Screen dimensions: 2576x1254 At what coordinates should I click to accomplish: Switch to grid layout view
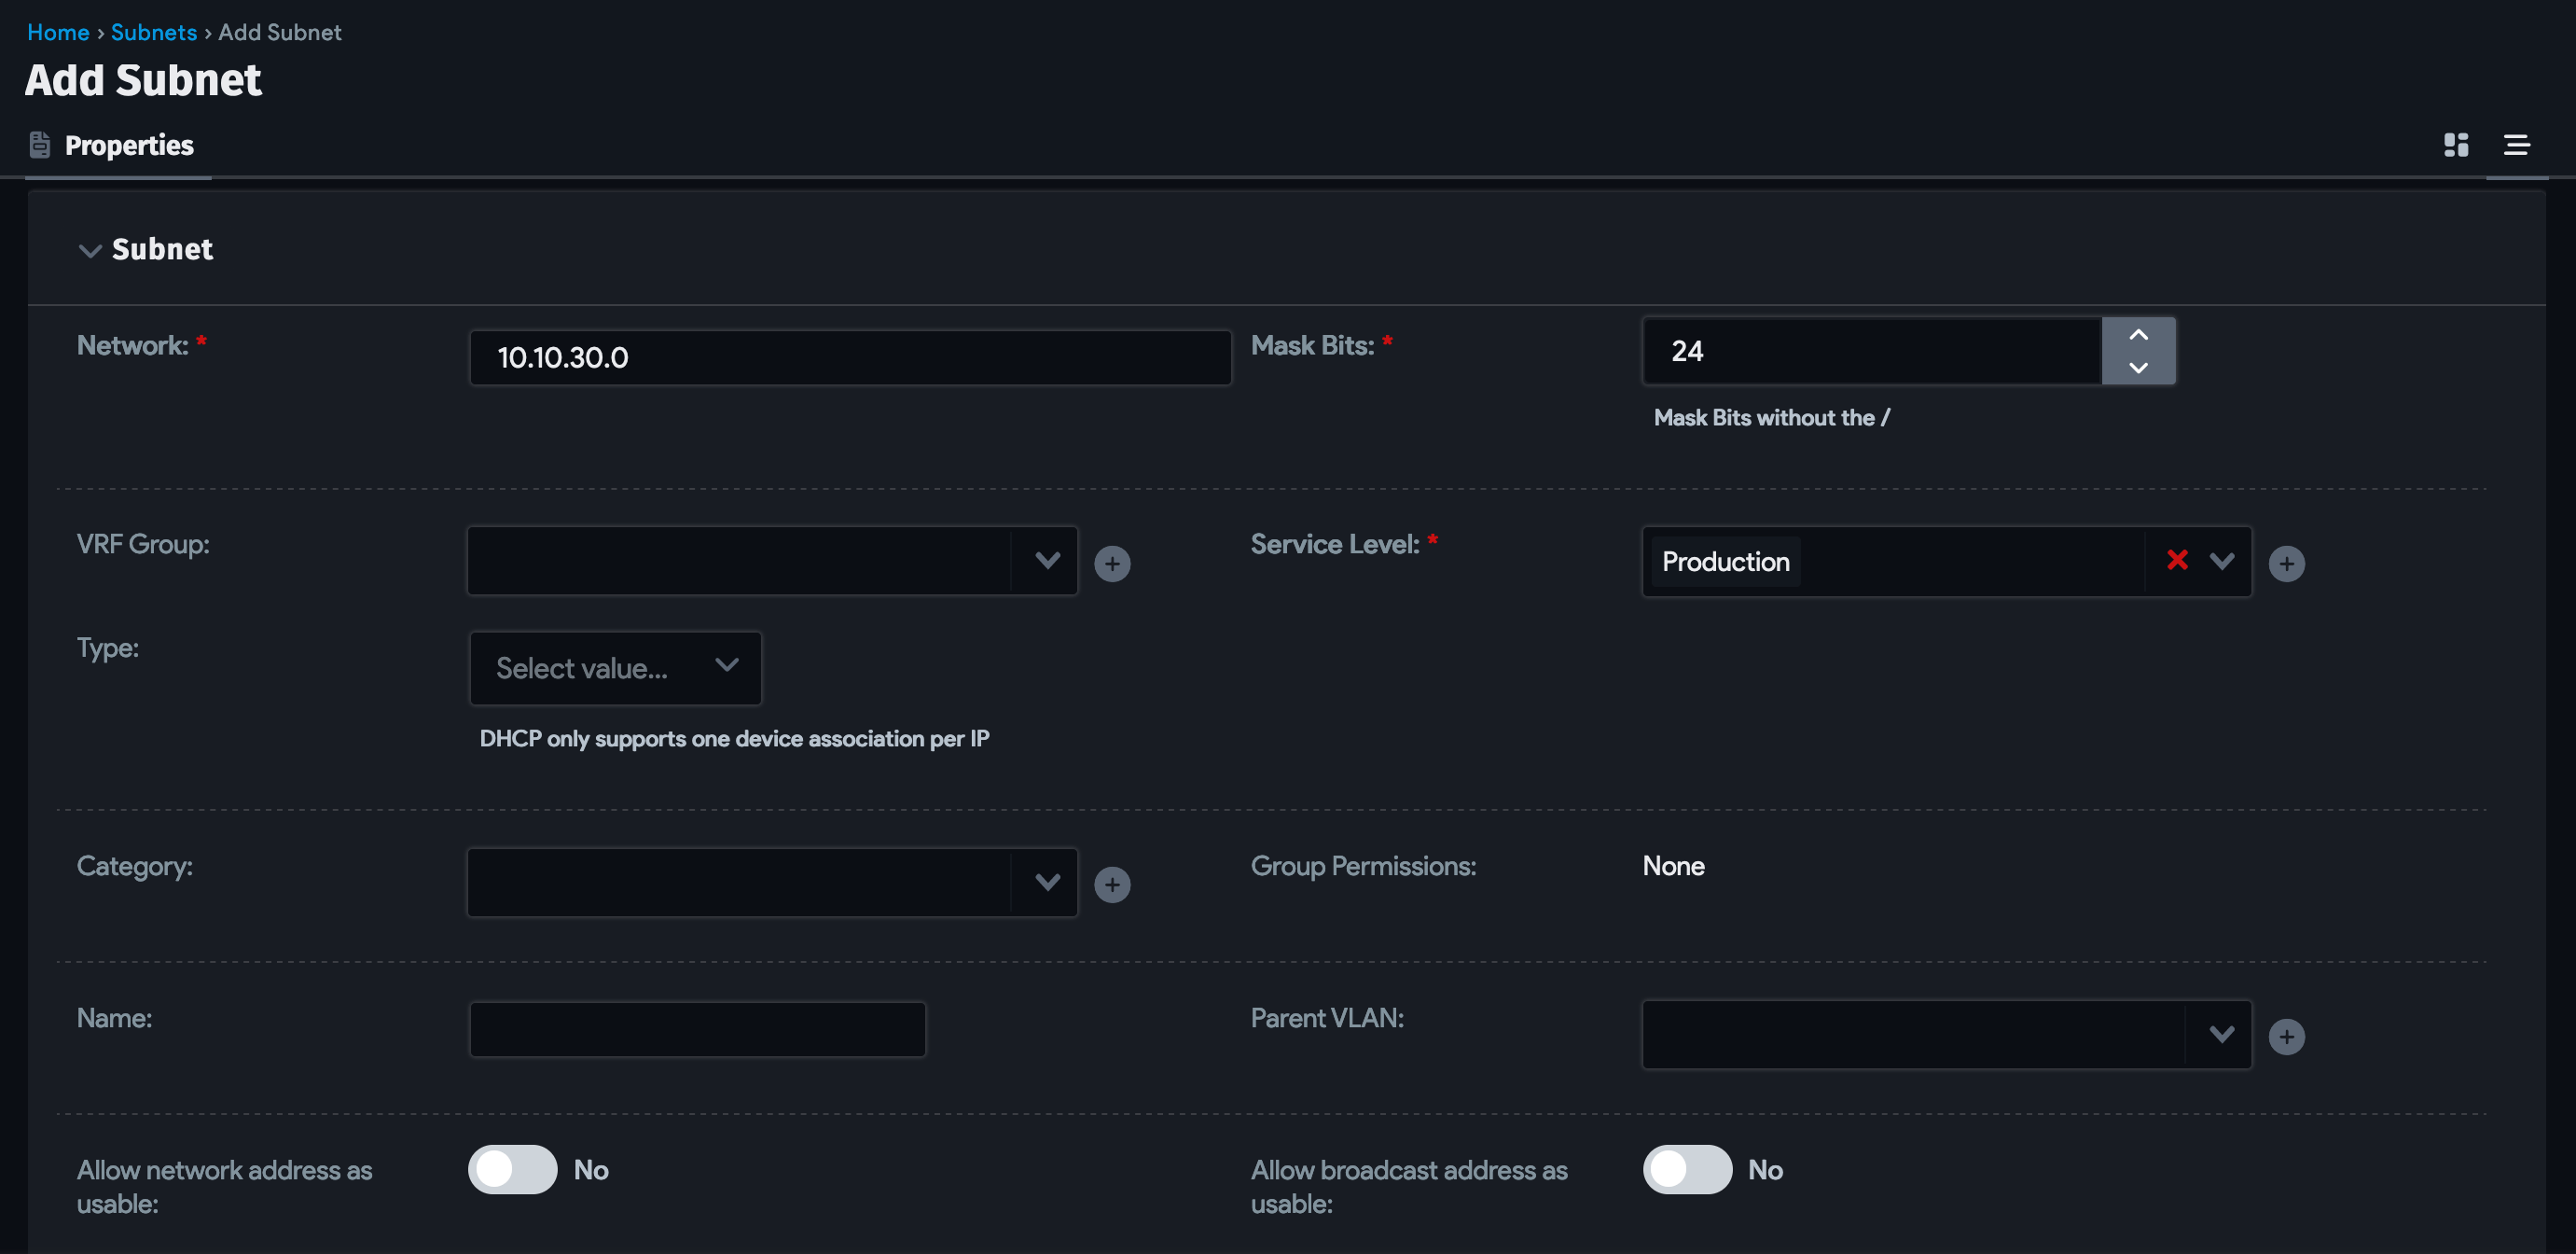(x=2456, y=144)
